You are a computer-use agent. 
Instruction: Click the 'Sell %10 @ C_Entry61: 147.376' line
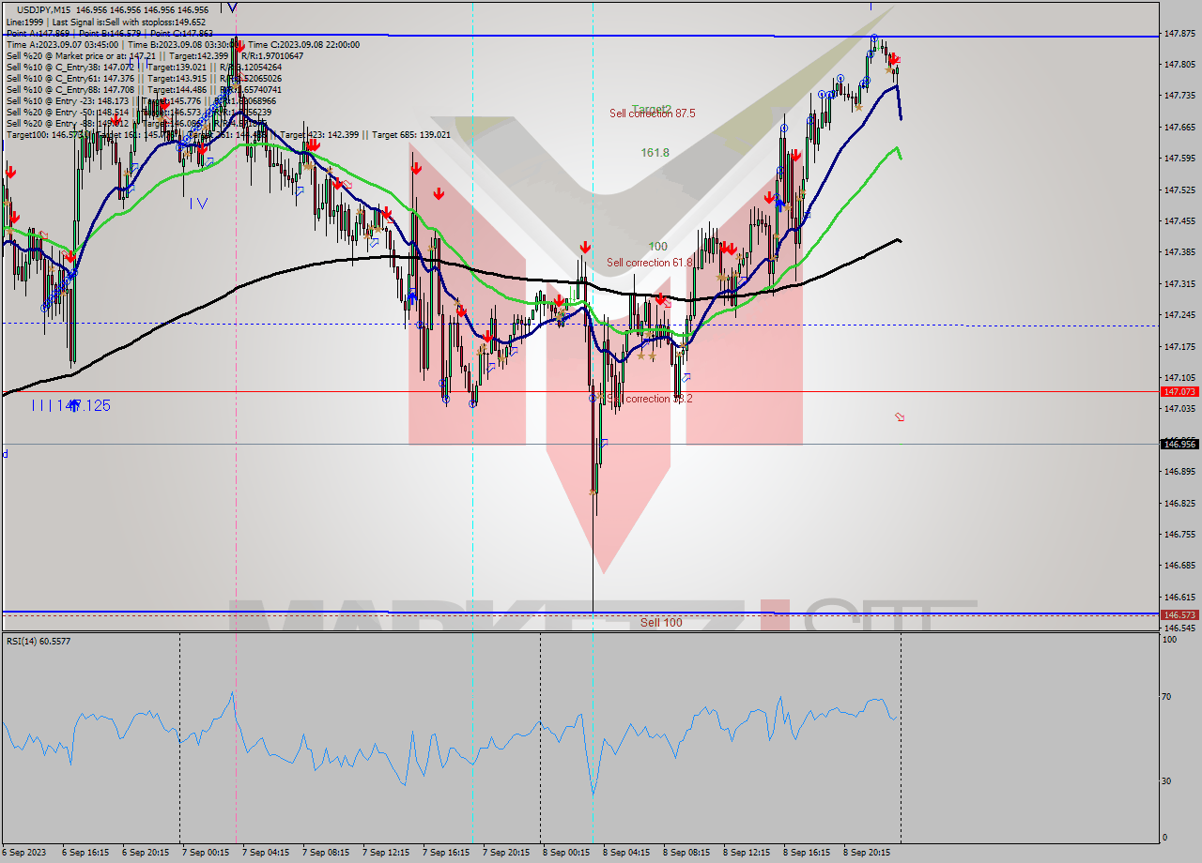(70, 78)
